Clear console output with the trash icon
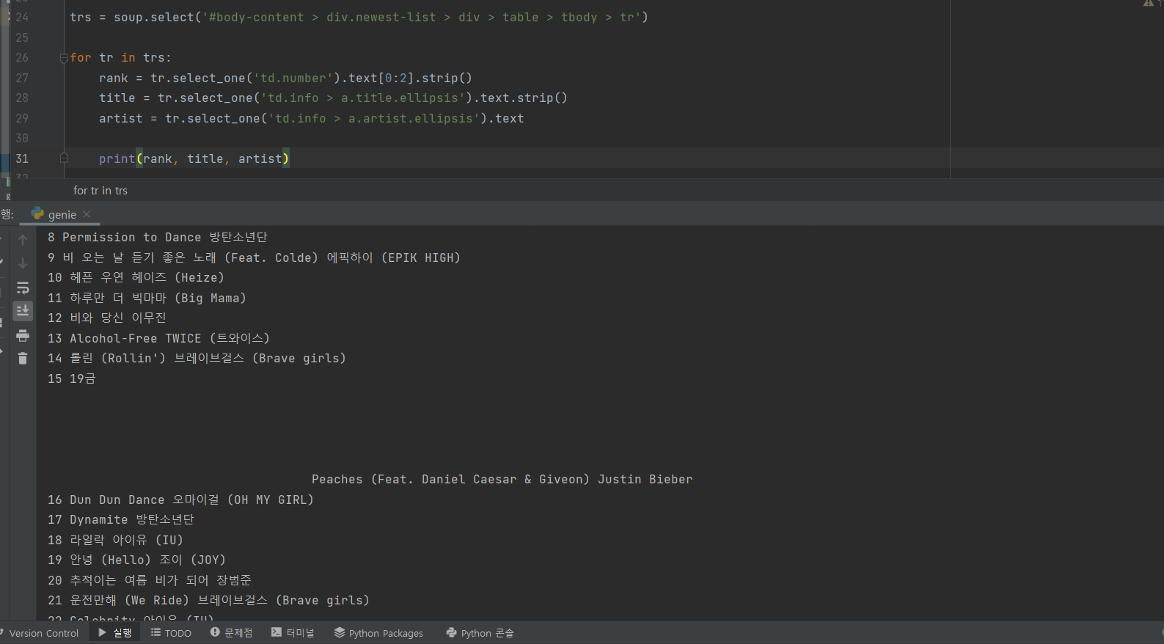 (x=23, y=358)
